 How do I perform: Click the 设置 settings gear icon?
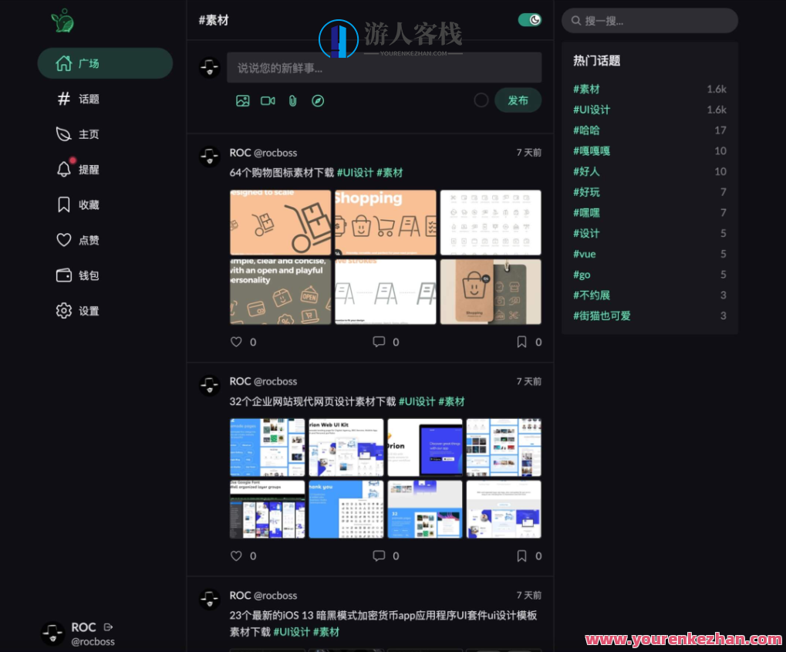pos(64,311)
